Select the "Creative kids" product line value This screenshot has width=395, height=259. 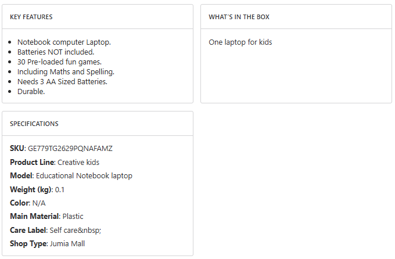point(78,163)
